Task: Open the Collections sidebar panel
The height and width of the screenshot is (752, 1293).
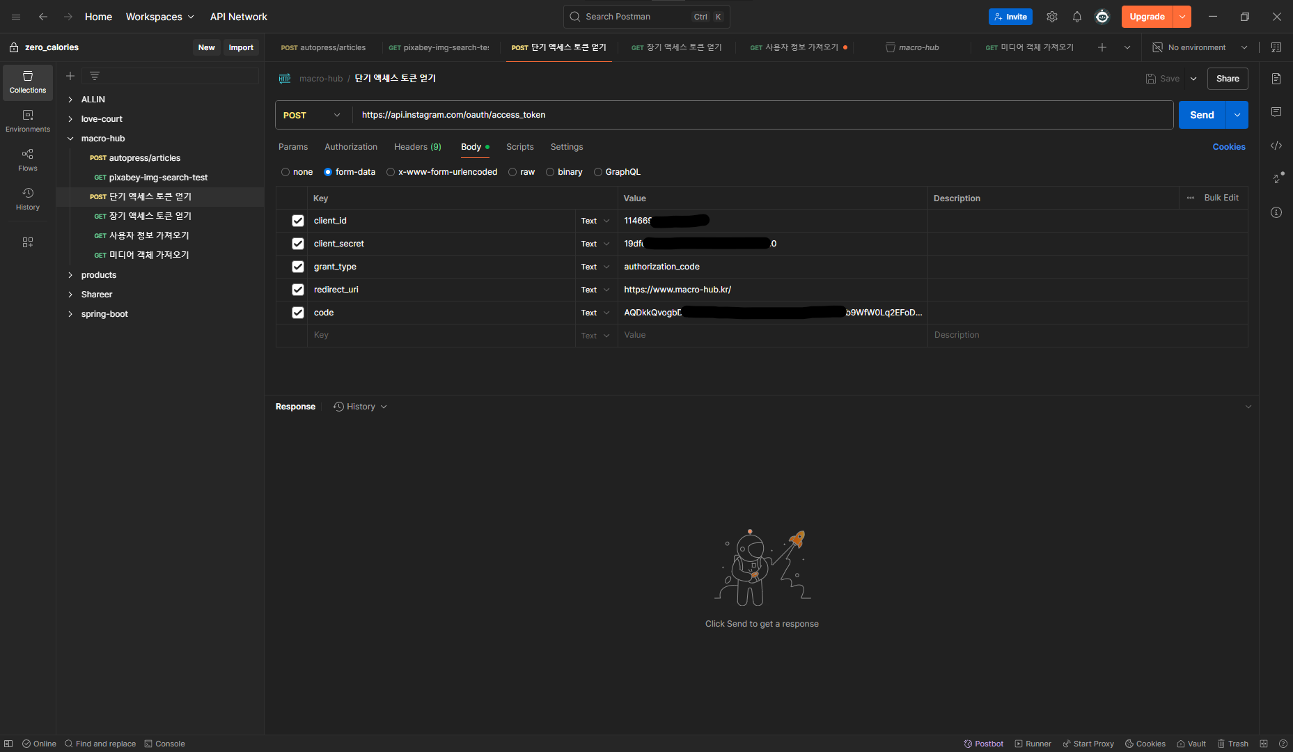Action: click(x=28, y=82)
